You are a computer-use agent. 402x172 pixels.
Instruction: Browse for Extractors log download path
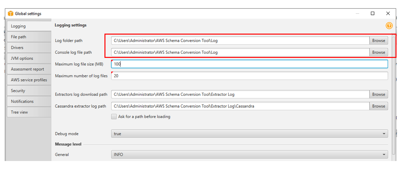(x=379, y=94)
